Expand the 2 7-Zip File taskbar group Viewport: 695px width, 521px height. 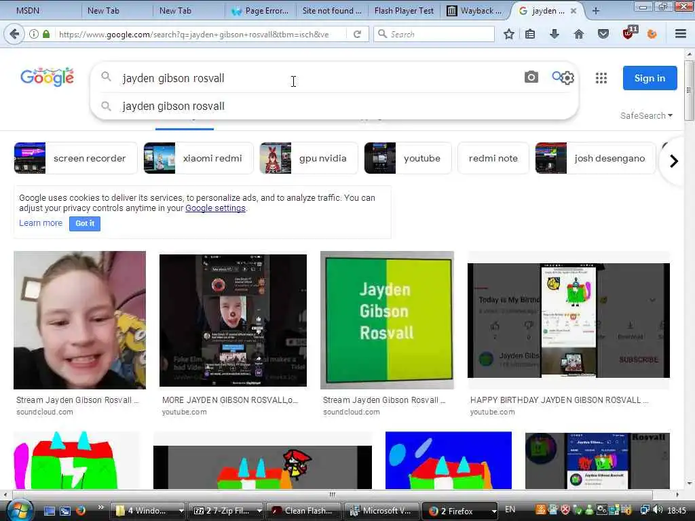pyautogui.click(x=259, y=511)
